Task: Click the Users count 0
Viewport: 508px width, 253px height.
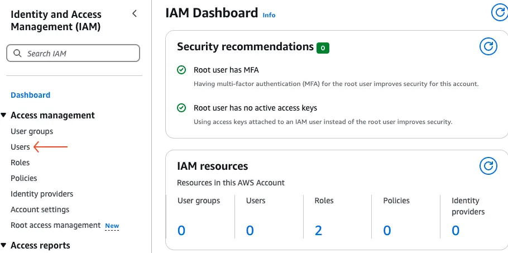Action: tap(250, 230)
